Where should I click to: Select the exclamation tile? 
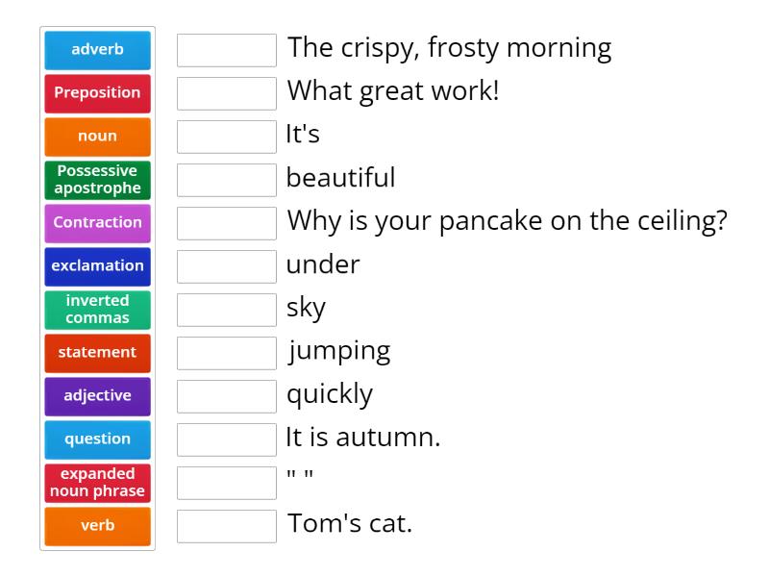[x=97, y=266]
